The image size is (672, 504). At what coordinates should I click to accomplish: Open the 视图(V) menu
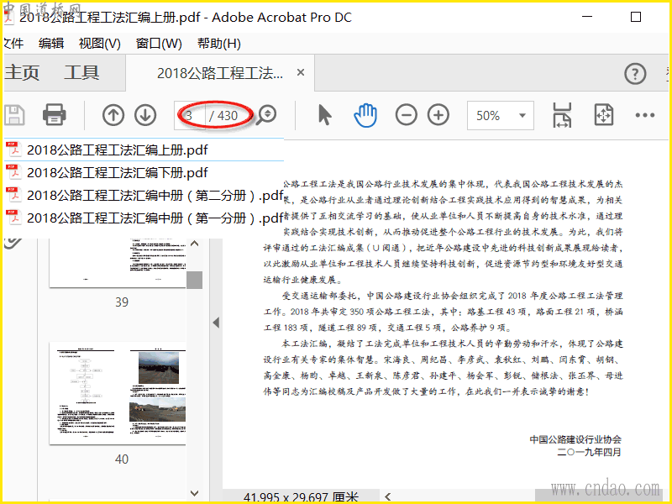[99, 44]
